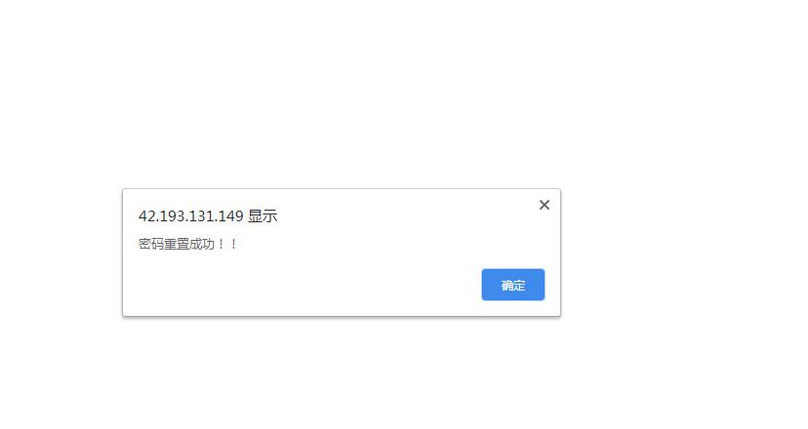
Task: Dismiss the 密码重置成功 alert via 确定
Action: pos(512,285)
